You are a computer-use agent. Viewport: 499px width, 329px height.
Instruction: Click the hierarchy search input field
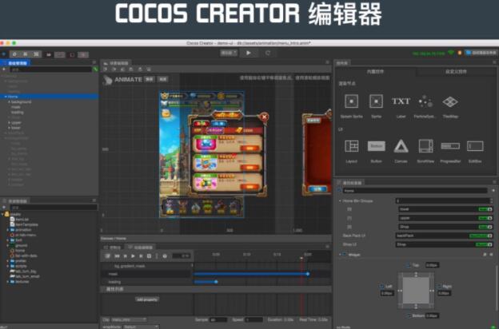pyautogui.click(x=50, y=69)
